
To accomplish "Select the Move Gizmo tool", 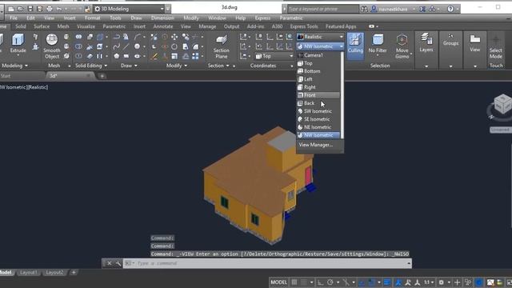I will pos(402,46).
